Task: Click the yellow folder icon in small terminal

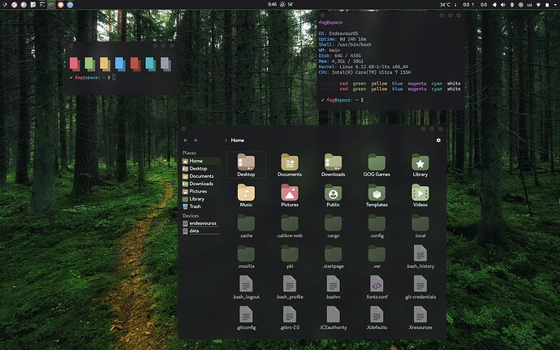Action: (x=105, y=64)
